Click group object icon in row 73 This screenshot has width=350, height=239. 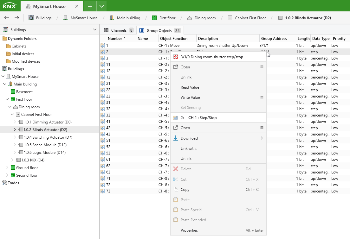tap(103, 191)
